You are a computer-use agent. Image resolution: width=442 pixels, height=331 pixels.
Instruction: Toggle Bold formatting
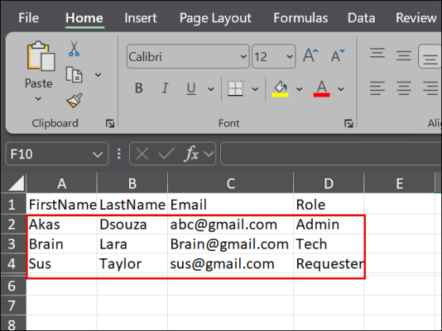[139, 88]
